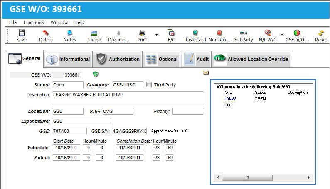Open the Document paperclip icon
The image size is (330, 189).
click(118, 33)
